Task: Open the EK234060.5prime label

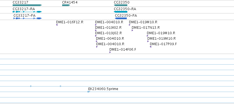Action: click(x=103, y=89)
